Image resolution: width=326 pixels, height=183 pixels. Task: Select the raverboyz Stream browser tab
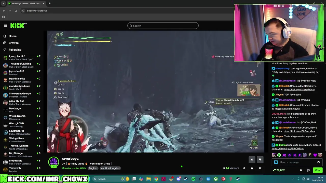[x=26, y=4]
